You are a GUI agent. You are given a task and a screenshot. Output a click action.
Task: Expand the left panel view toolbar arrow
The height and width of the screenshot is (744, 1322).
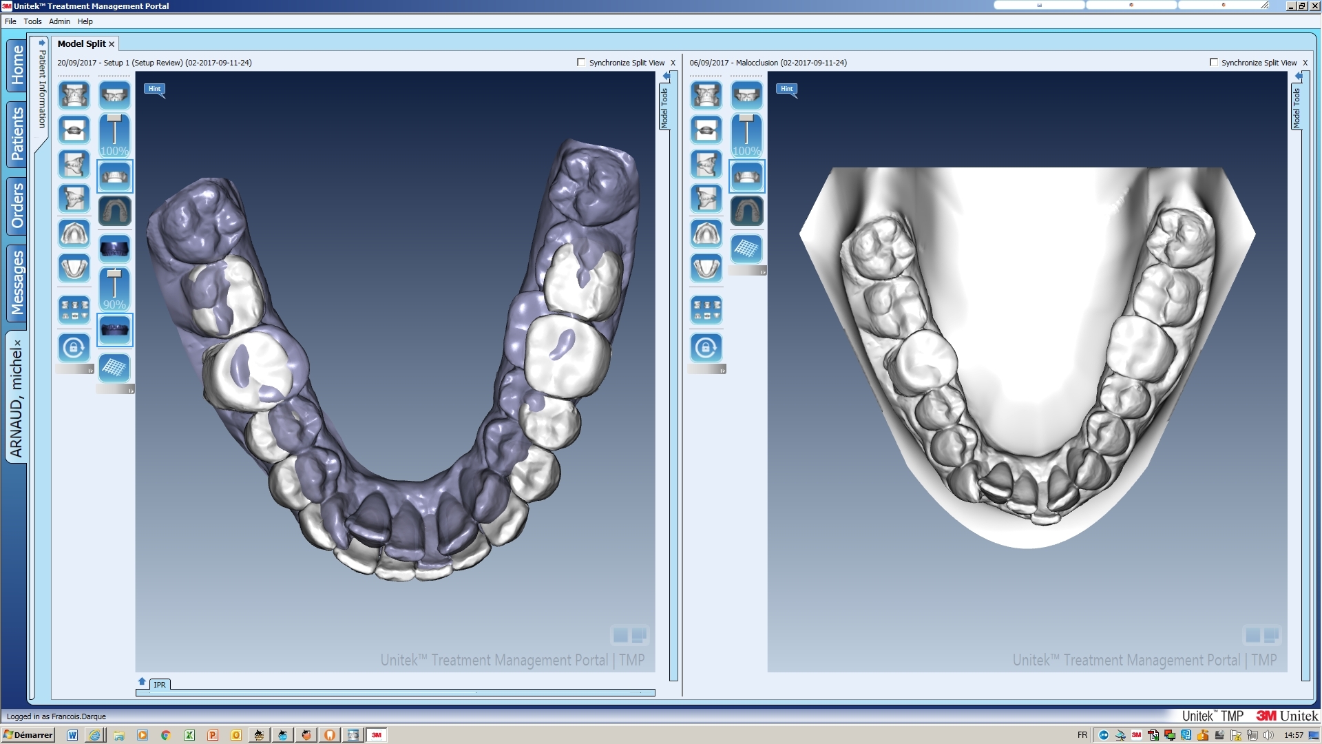coord(90,371)
